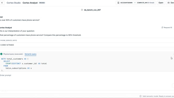The height and width of the screenshot is (98, 174).
Task: Switch to Physical query (executed) tab
Action: [13, 54]
